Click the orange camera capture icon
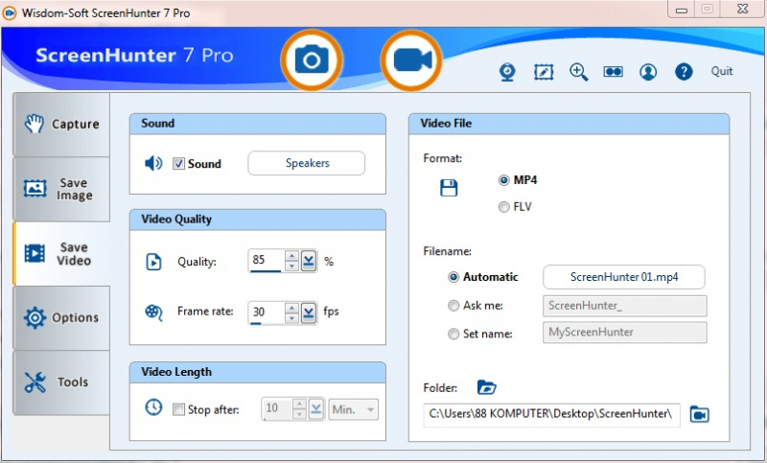767x463 pixels. pos(311,59)
